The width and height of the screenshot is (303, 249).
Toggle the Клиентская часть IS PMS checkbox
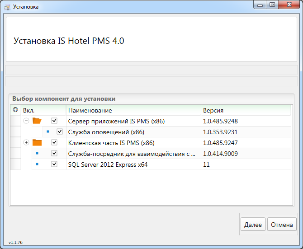pyautogui.click(x=54, y=142)
